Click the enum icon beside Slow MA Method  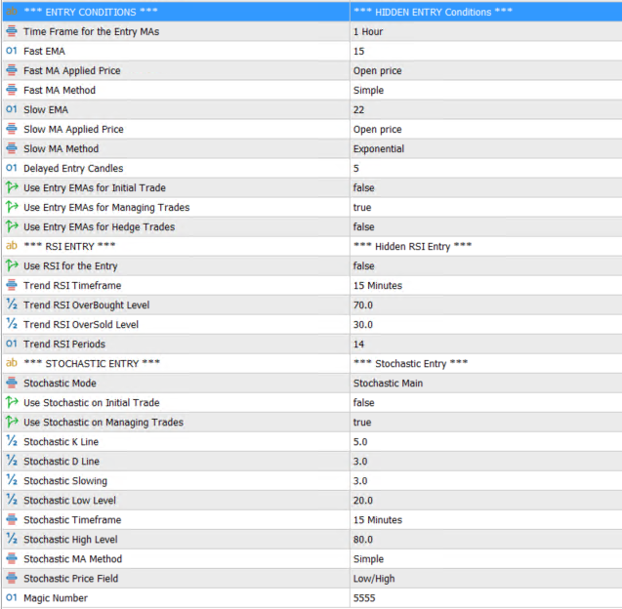pyautogui.click(x=12, y=148)
